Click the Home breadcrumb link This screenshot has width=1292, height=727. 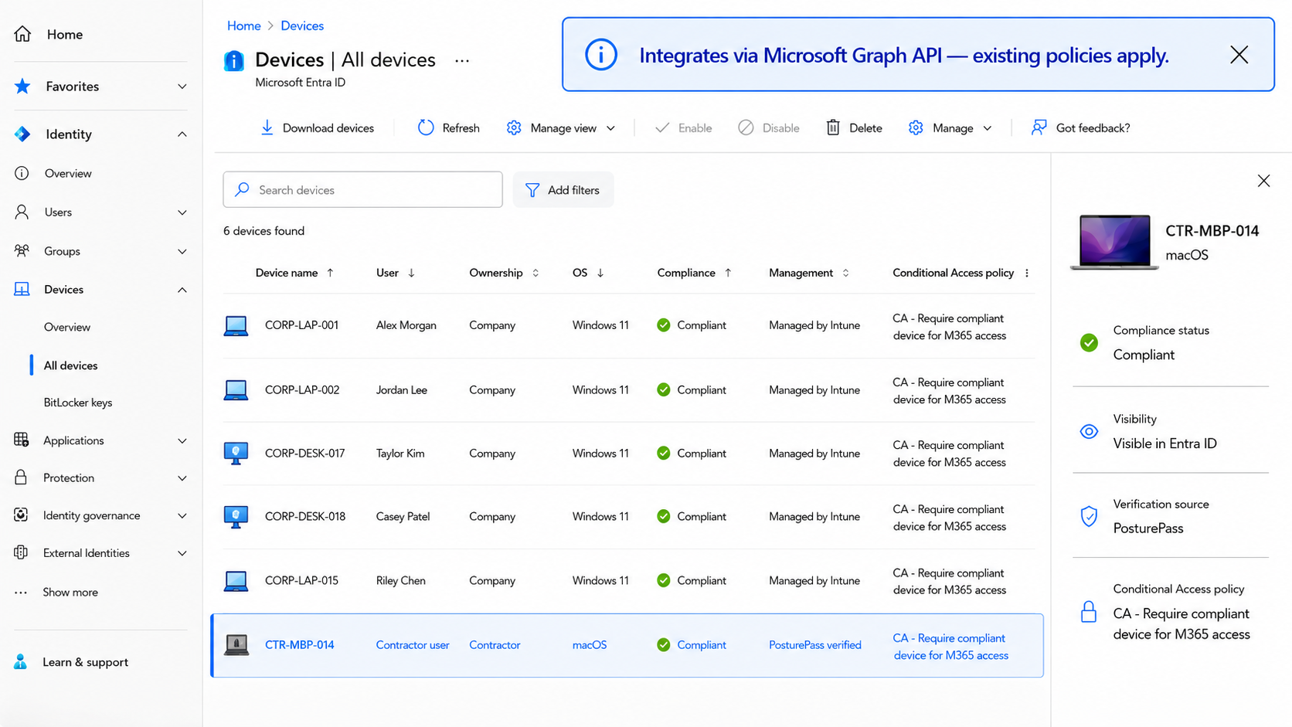point(243,25)
